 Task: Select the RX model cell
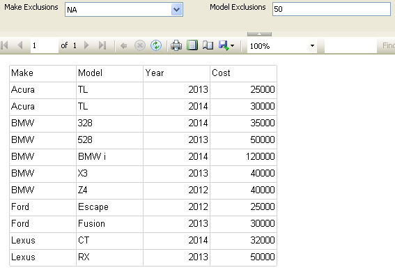click(109, 257)
